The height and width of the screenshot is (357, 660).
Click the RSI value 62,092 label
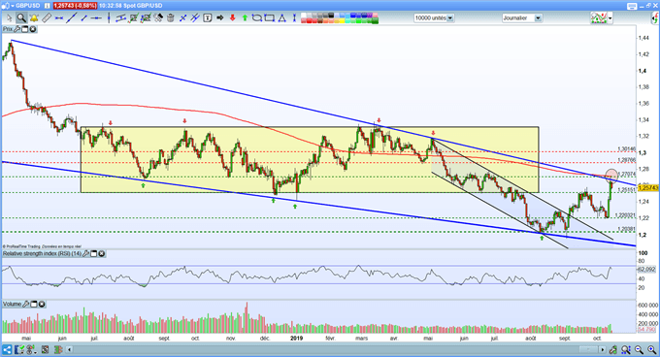[x=646, y=269]
